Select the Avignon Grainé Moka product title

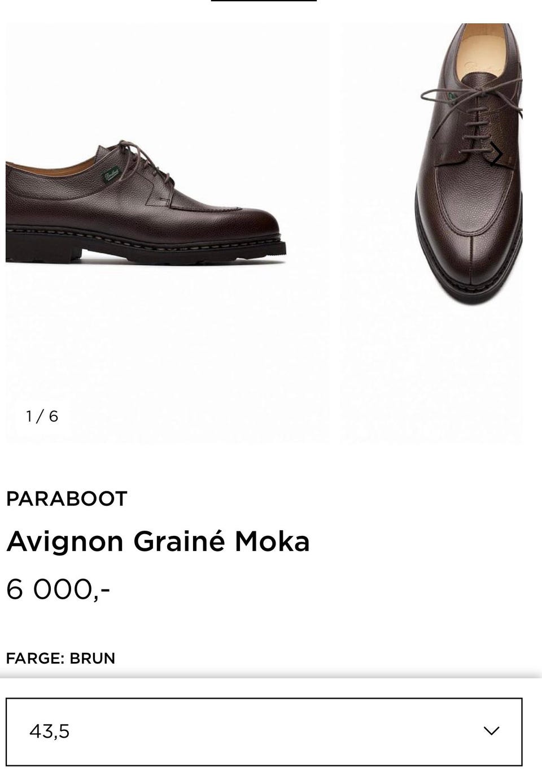[158, 542]
